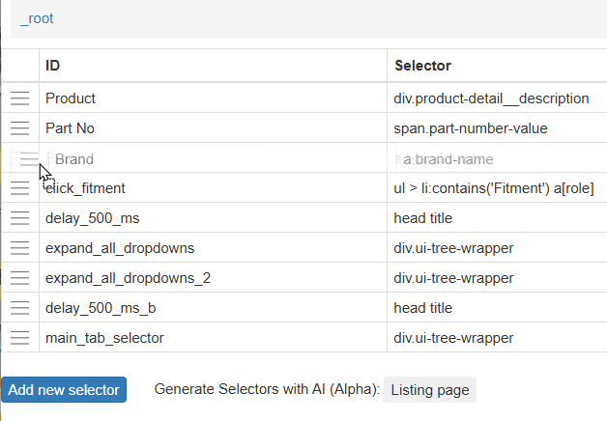Select the Part No selector row

(x=69, y=127)
